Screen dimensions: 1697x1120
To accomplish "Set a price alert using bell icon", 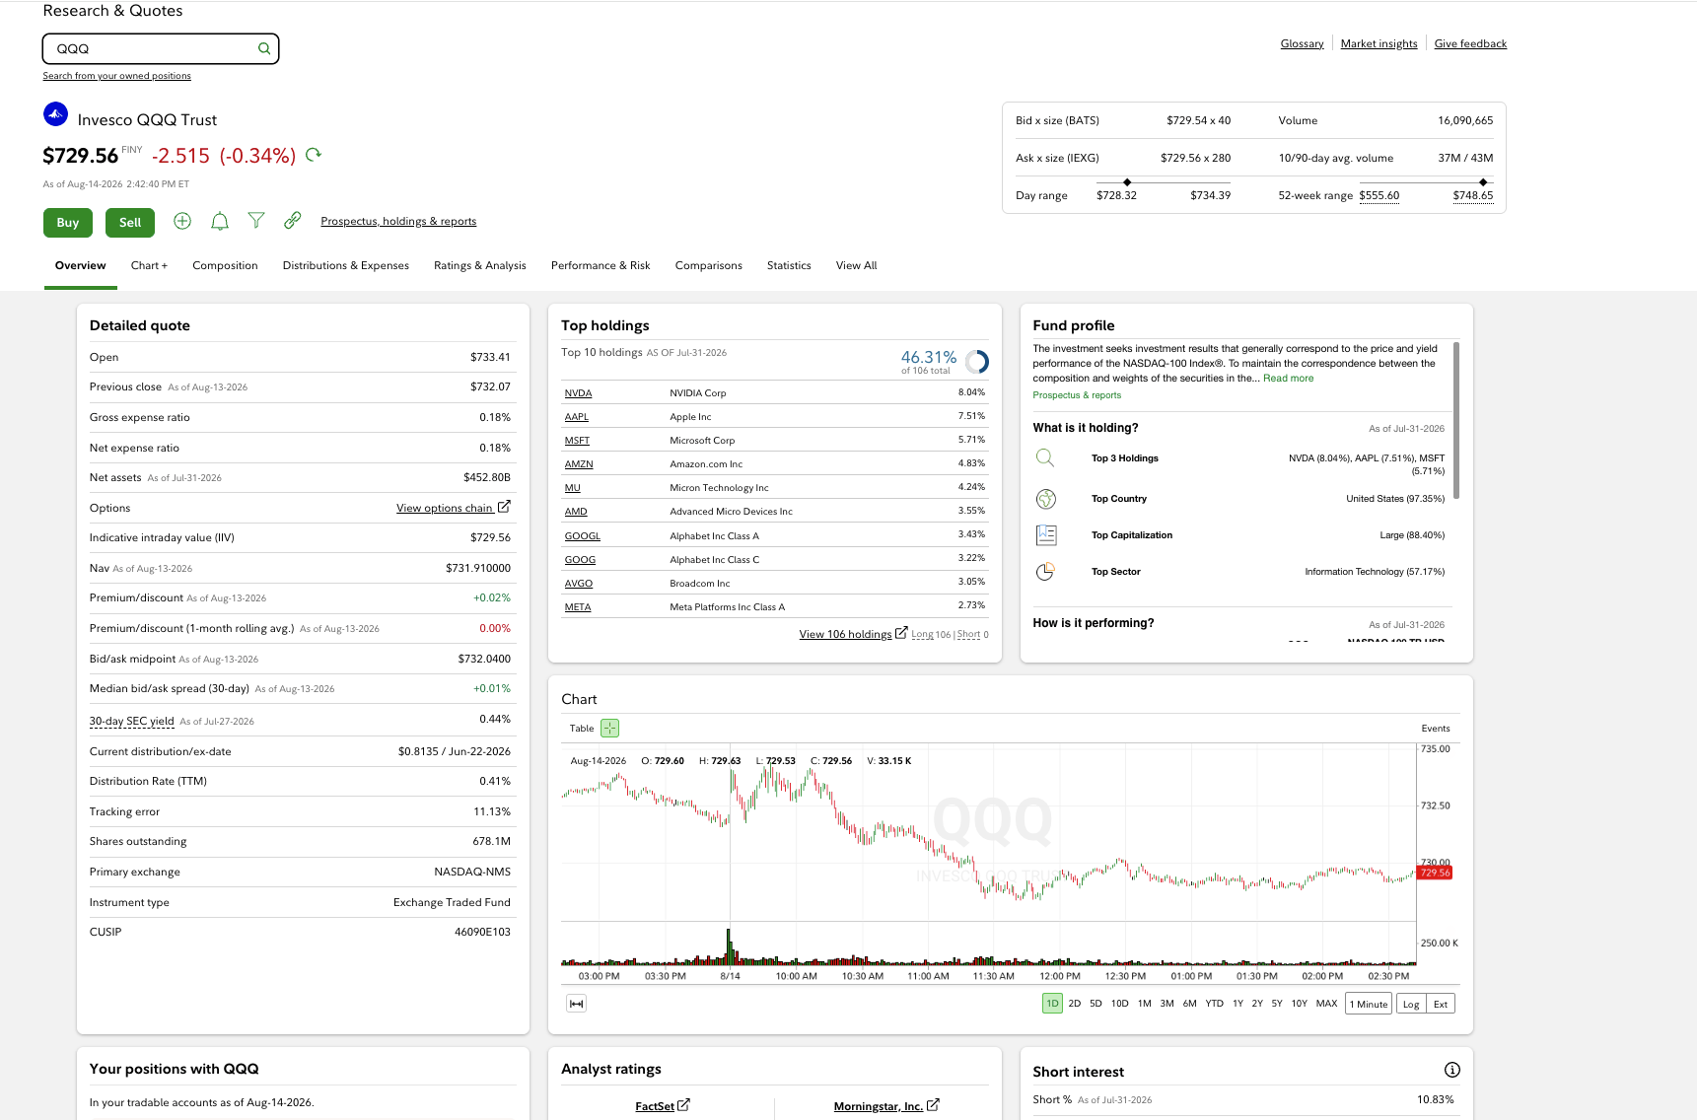I will 220,221.
